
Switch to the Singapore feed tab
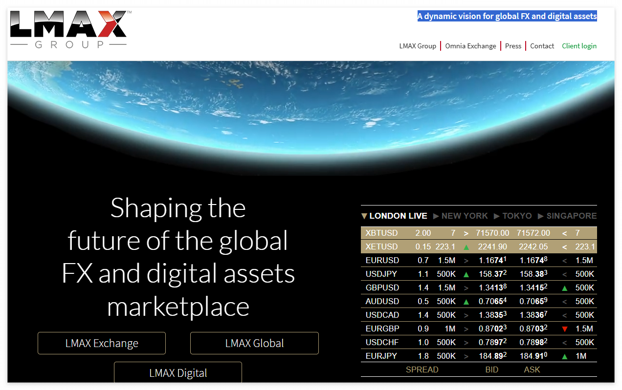click(572, 216)
